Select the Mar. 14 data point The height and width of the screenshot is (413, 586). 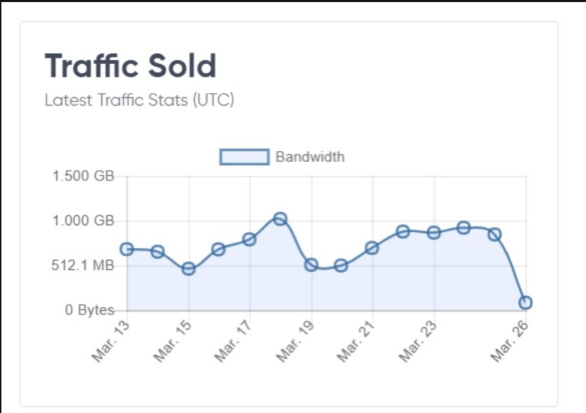pos(157,252)
